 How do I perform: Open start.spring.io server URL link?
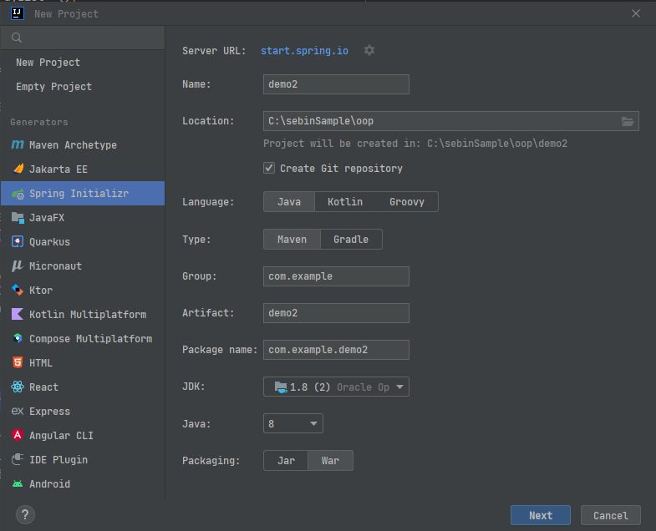pos(304,51)
